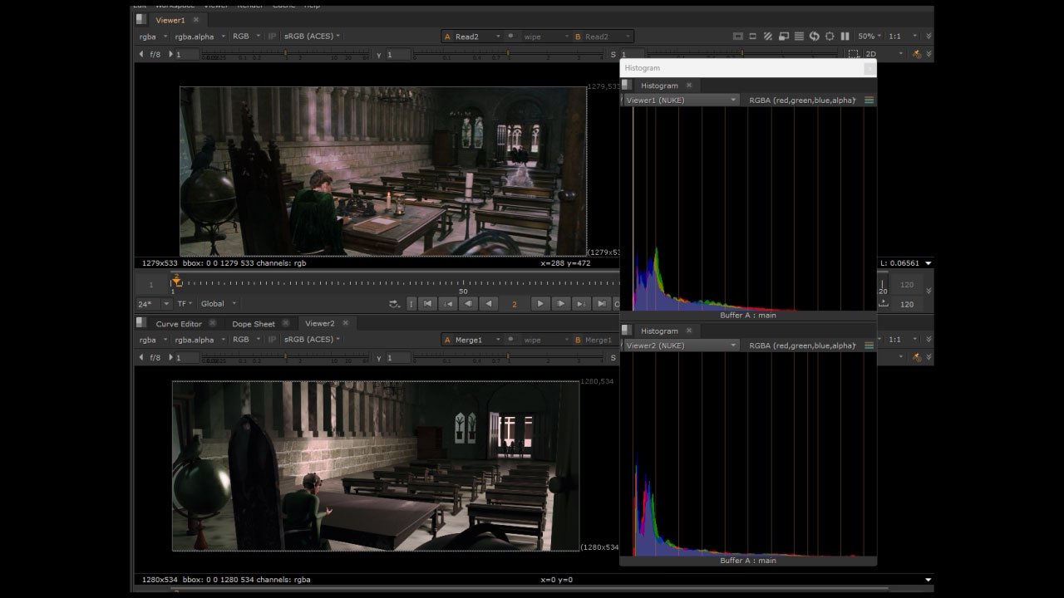The width and height of the screenshot is (1064, 598).
Task: Toggle the IP input process button in Viewer1
Action: click(272, 37)
